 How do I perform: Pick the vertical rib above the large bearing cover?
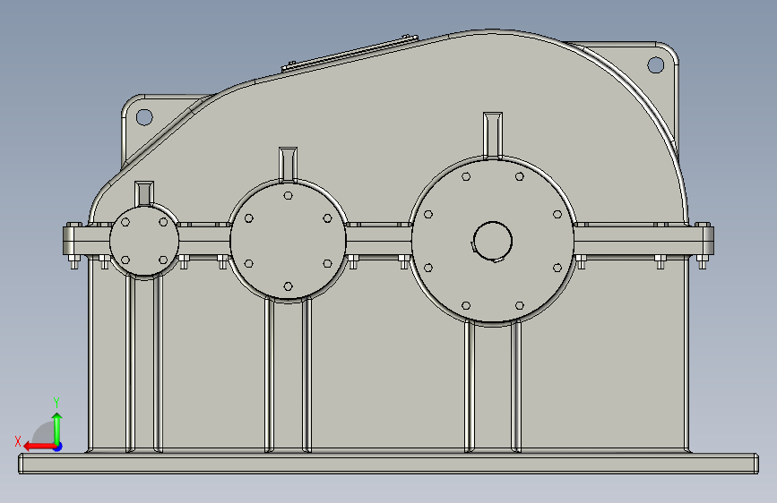click(493, 136)
